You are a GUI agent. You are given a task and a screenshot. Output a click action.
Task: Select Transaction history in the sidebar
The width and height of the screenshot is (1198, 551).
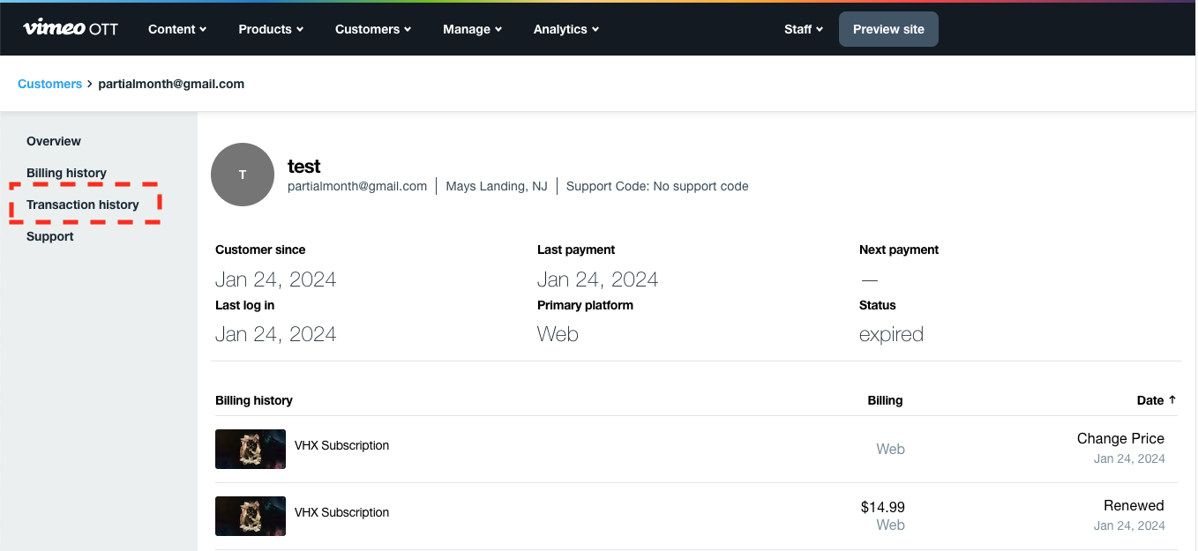[x=83, y=205]
